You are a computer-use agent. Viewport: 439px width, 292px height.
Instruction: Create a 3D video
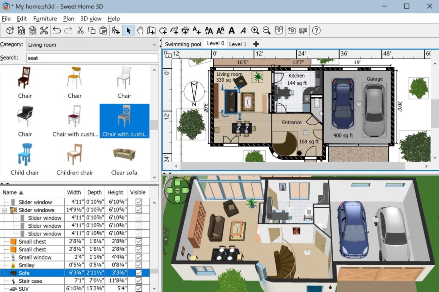(303, 31)
